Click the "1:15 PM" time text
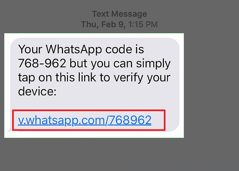This screenshot has width=239, height=171. (143, 24)
